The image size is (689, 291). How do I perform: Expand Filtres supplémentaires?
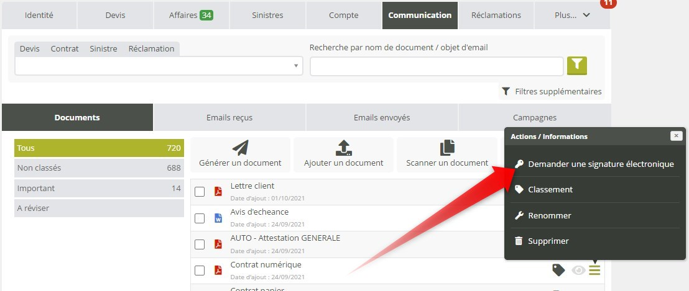(552, 92)
